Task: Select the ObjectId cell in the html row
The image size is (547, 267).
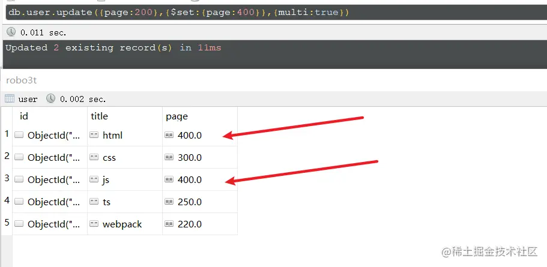Action: [50, 135]
